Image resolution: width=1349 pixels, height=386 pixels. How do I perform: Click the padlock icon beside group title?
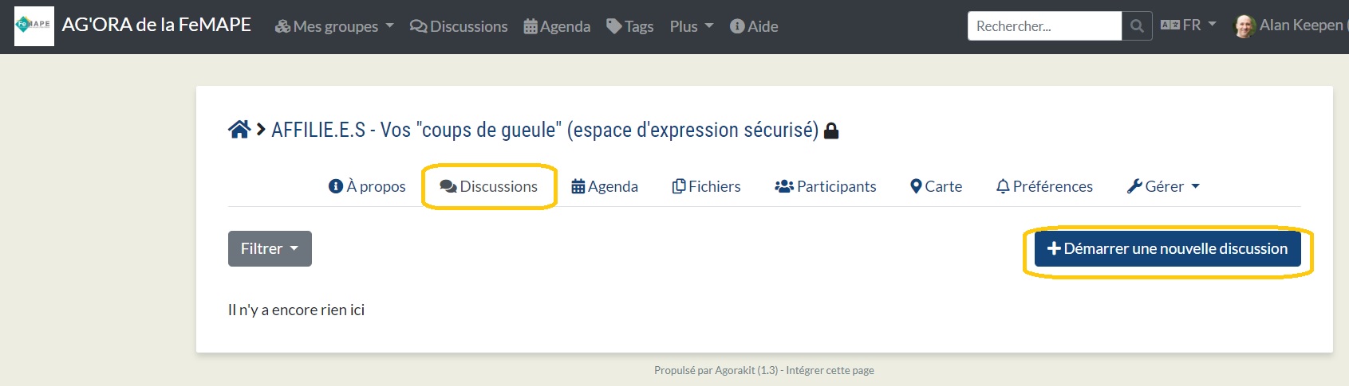tap(831, 131)
